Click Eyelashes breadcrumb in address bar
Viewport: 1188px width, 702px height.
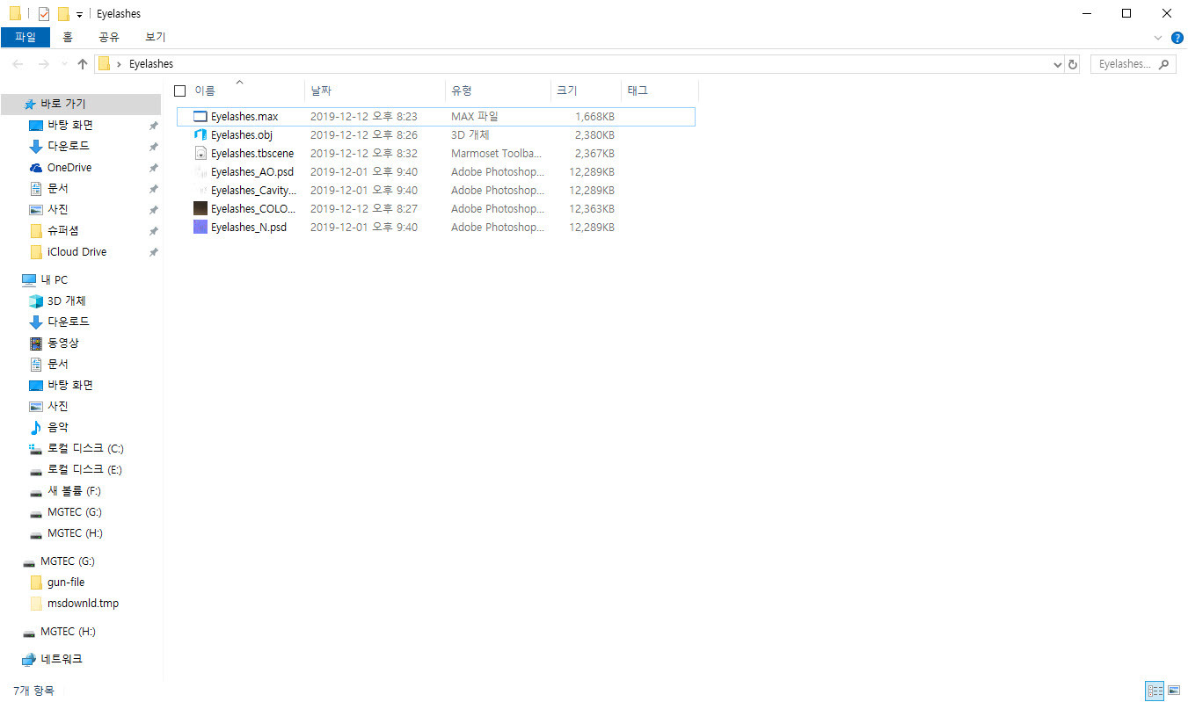pyautogui.click(x=151, y=64)
